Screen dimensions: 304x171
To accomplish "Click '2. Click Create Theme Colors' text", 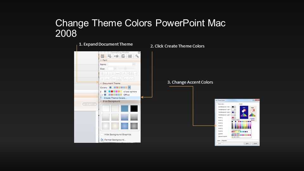I will coord(177,46).
